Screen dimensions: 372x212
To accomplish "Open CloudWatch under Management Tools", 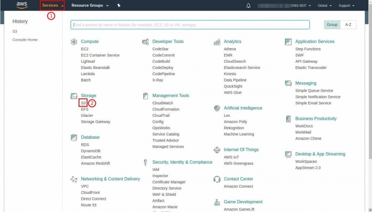I will coord(163,103).
